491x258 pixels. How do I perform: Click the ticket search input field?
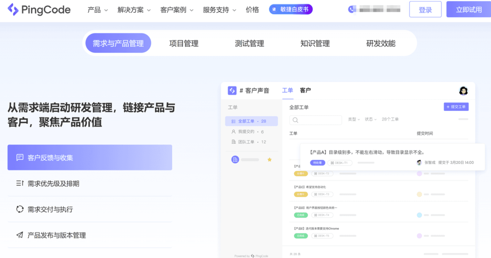[316, 120]
